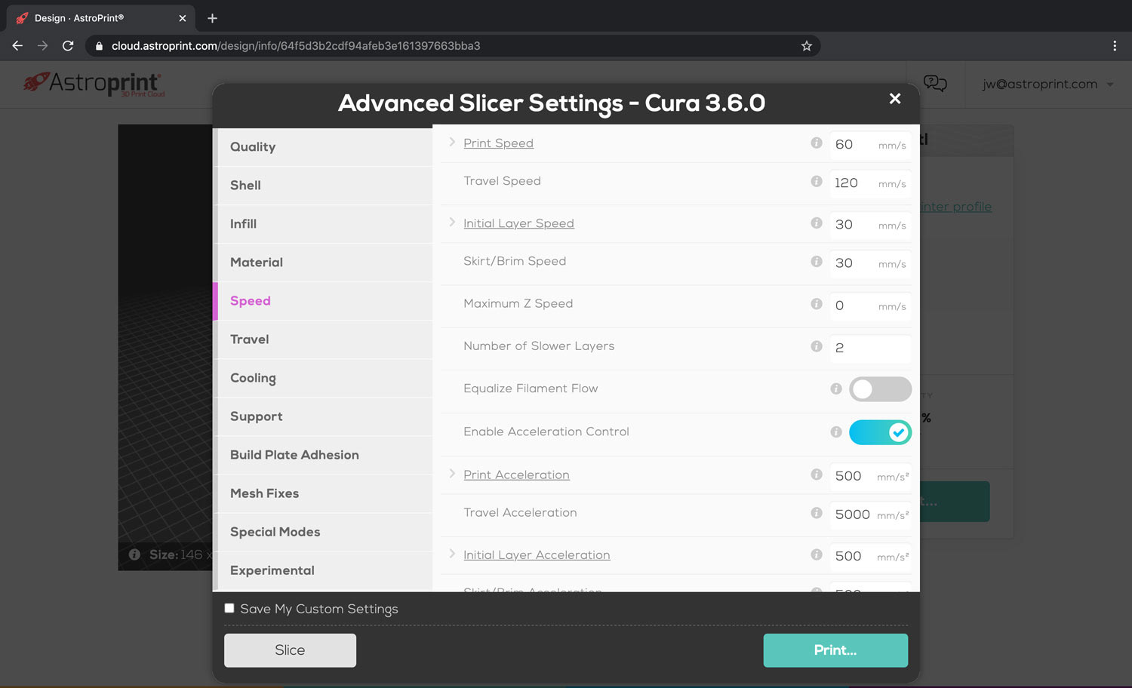Screen dimensions: 1132x688
Task: Expand Print Acceleration chevron
Action: click(451, 474)
